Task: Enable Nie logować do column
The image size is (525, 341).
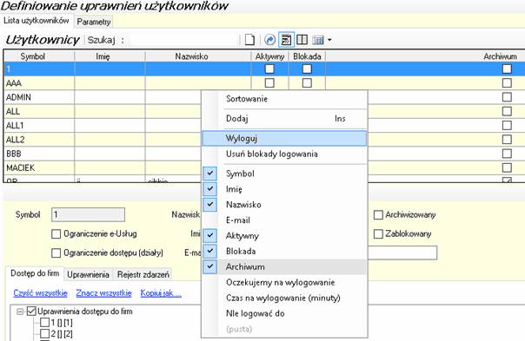Action: [284, 313]
